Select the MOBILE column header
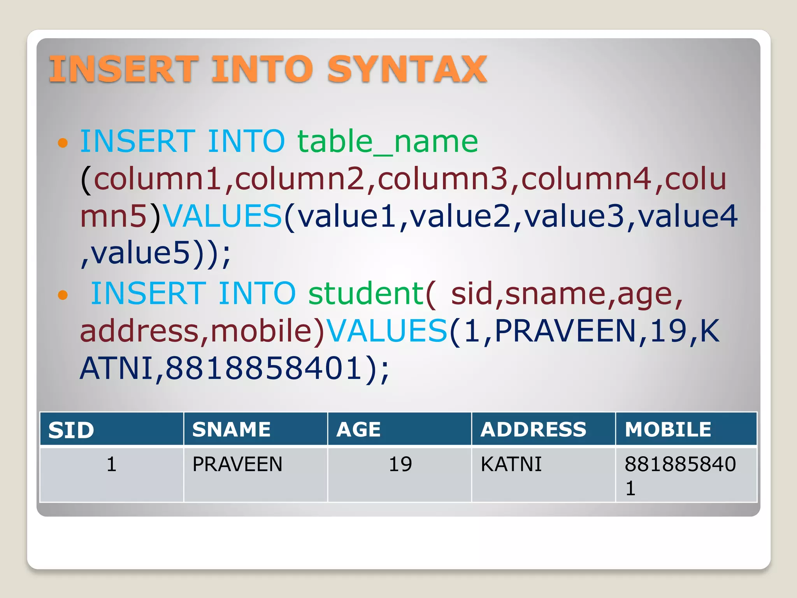Image resolution: width=797 pixels, height=598 pixels. [x=686, y=429]
